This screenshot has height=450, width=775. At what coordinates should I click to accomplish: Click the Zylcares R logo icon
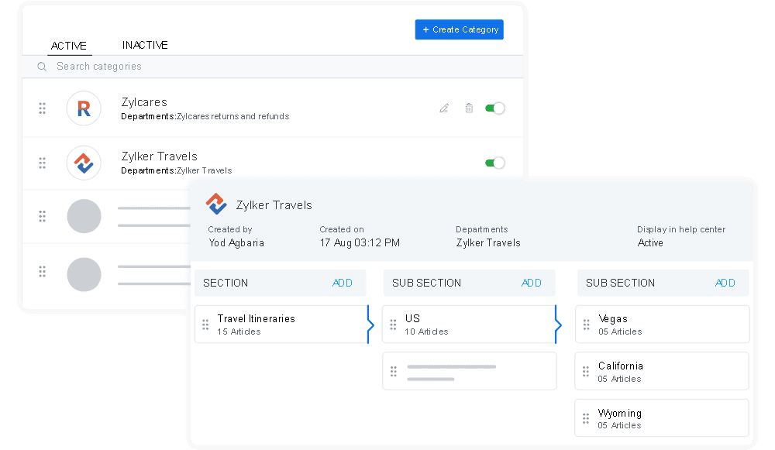[x=83, y=108]
